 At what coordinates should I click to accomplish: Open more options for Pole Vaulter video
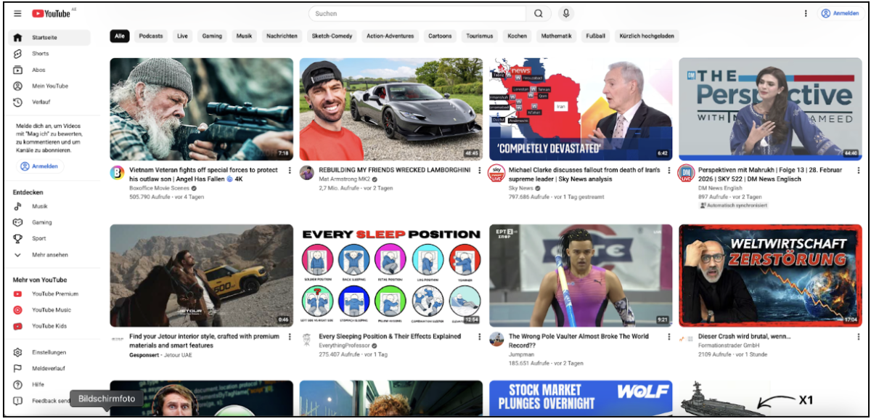click(x=668, y=337)
